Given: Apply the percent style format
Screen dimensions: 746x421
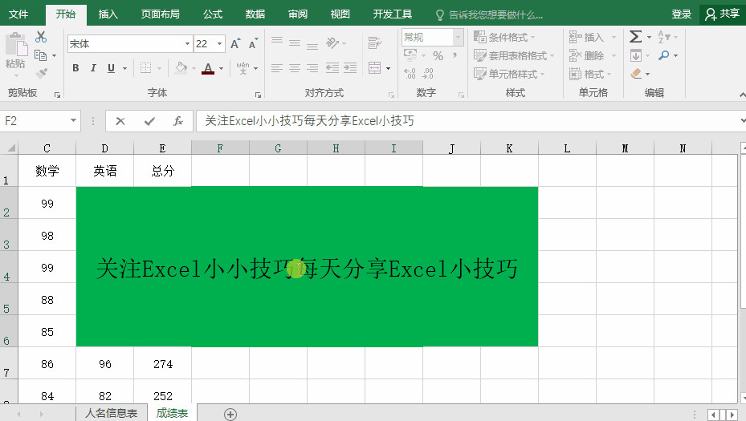Looking at the screenshot, I should click(438, 56).
